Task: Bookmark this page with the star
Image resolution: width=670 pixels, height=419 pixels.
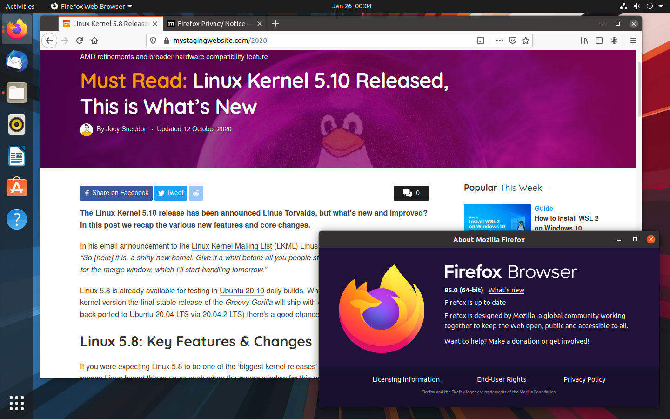Action: coord(526,41)
